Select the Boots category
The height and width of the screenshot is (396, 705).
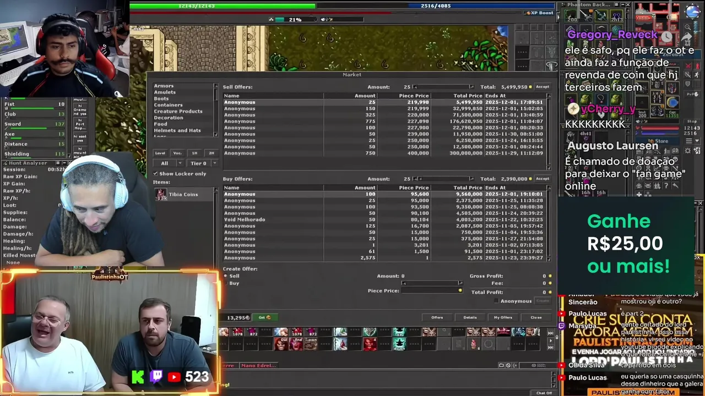click(x=161, y=98)
